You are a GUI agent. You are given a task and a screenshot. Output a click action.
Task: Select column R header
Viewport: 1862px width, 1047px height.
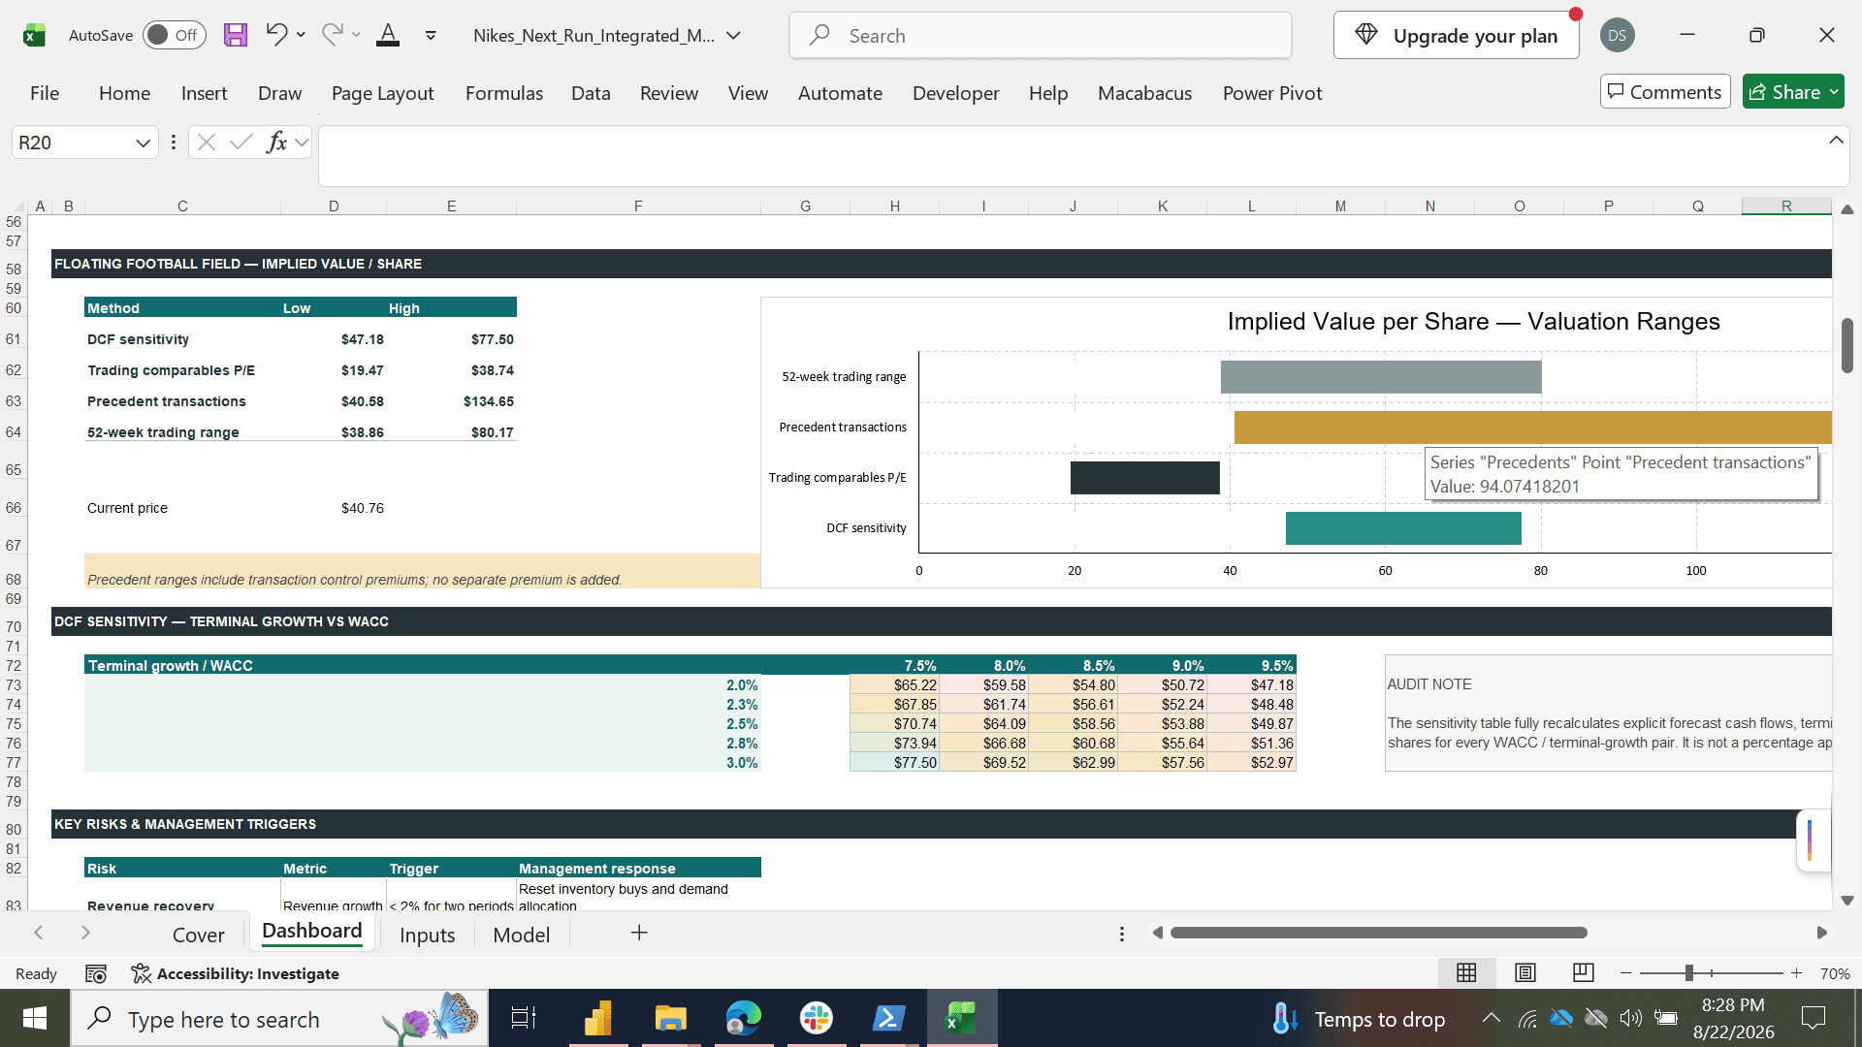[x=1786, y=206]
